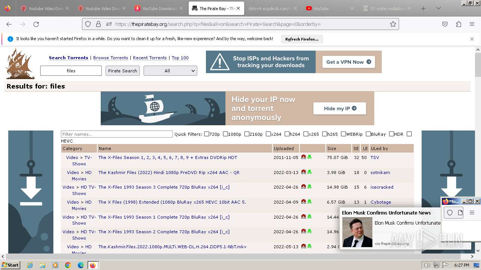Toggle the 720p quick filter
Screen dimensions: 481x270
click(207, 134)
